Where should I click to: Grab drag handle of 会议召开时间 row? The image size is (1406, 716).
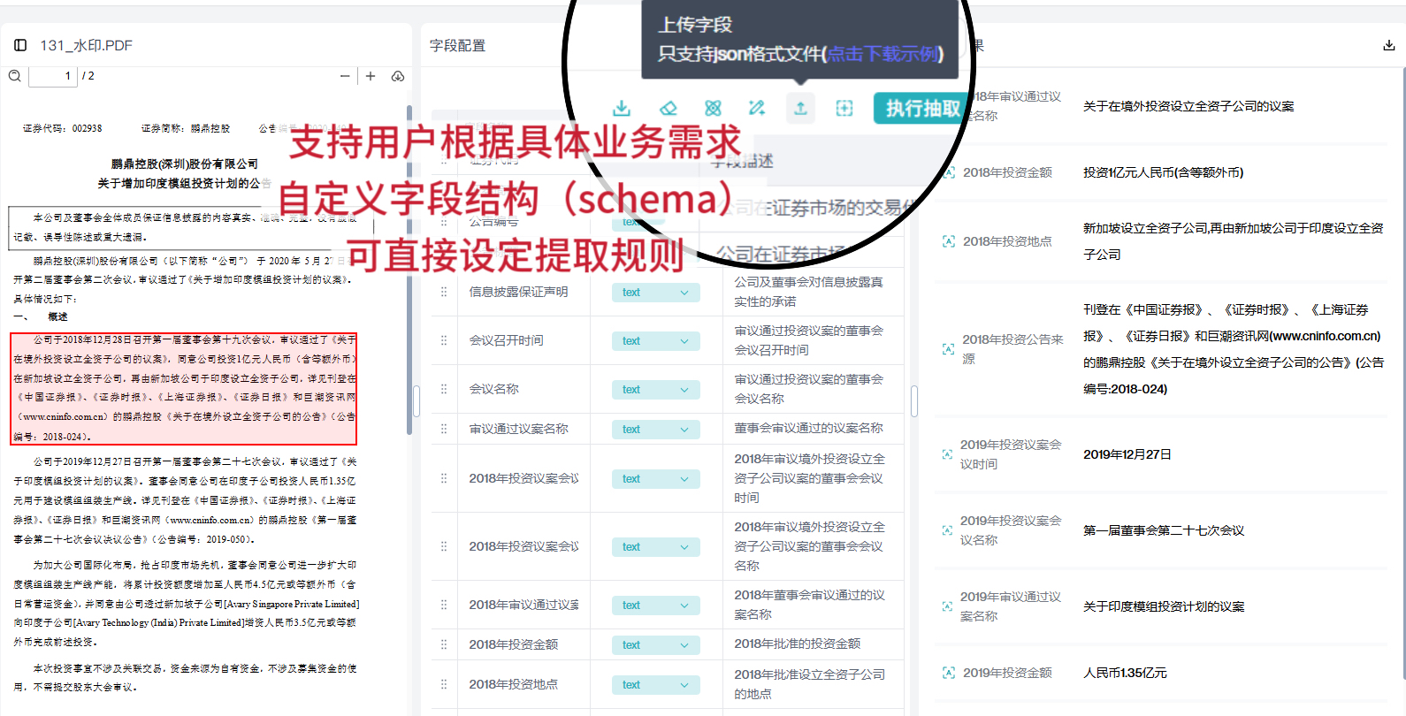click(444, 340)
